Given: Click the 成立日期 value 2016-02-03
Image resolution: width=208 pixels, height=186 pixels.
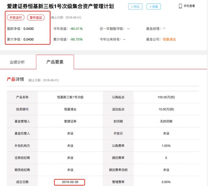Looking at the screenshot, I should tap(70, 182).
